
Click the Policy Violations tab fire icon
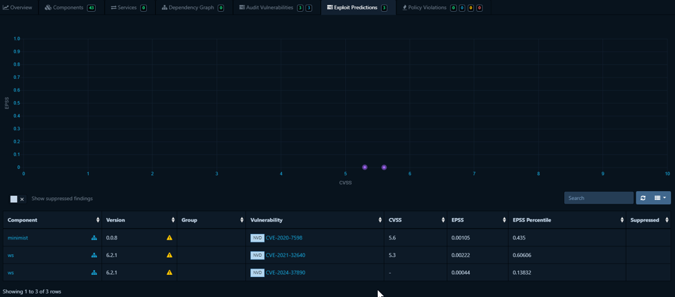coord(405,8)
